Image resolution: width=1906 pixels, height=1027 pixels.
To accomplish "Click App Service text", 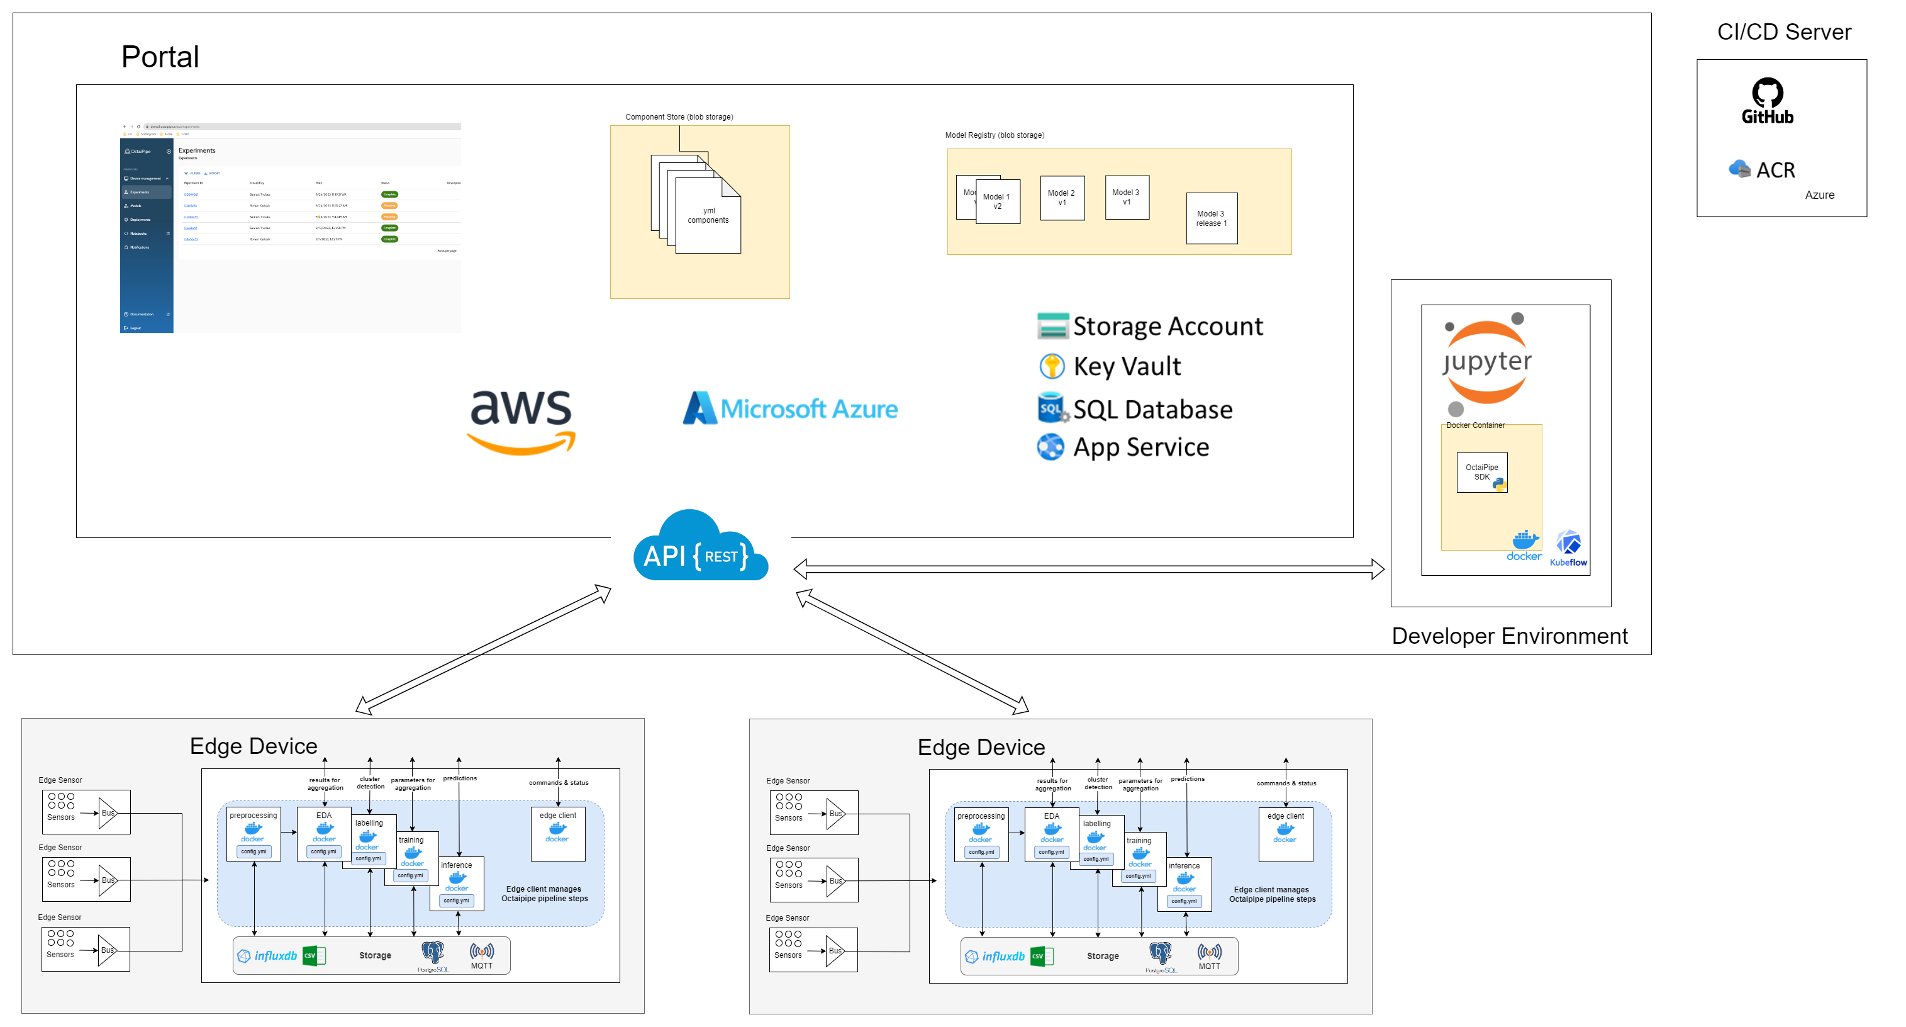I will click(x=1141, y=447).
